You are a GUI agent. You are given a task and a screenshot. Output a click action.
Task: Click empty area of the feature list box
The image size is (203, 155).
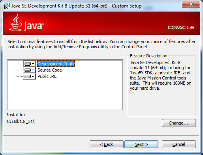click(65, 95)
